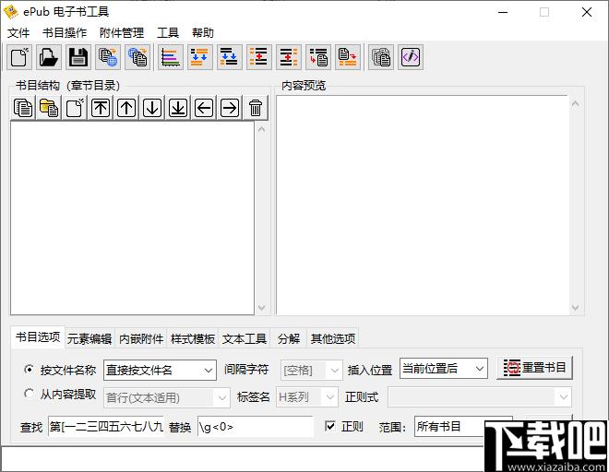Image resolution: width=609 pixels, height=472 pixels.
Task: Click the 重置书目 button
Action: pyautogui.click(x=535, y=368)
